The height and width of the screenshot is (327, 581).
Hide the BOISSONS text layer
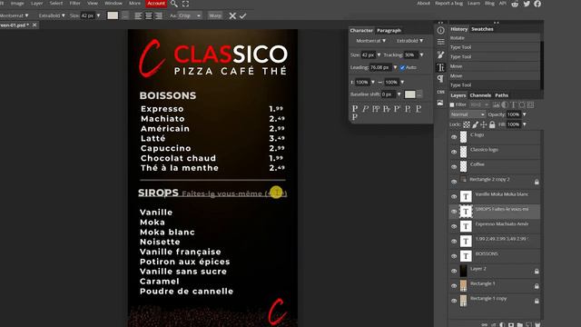click(454, 256)
